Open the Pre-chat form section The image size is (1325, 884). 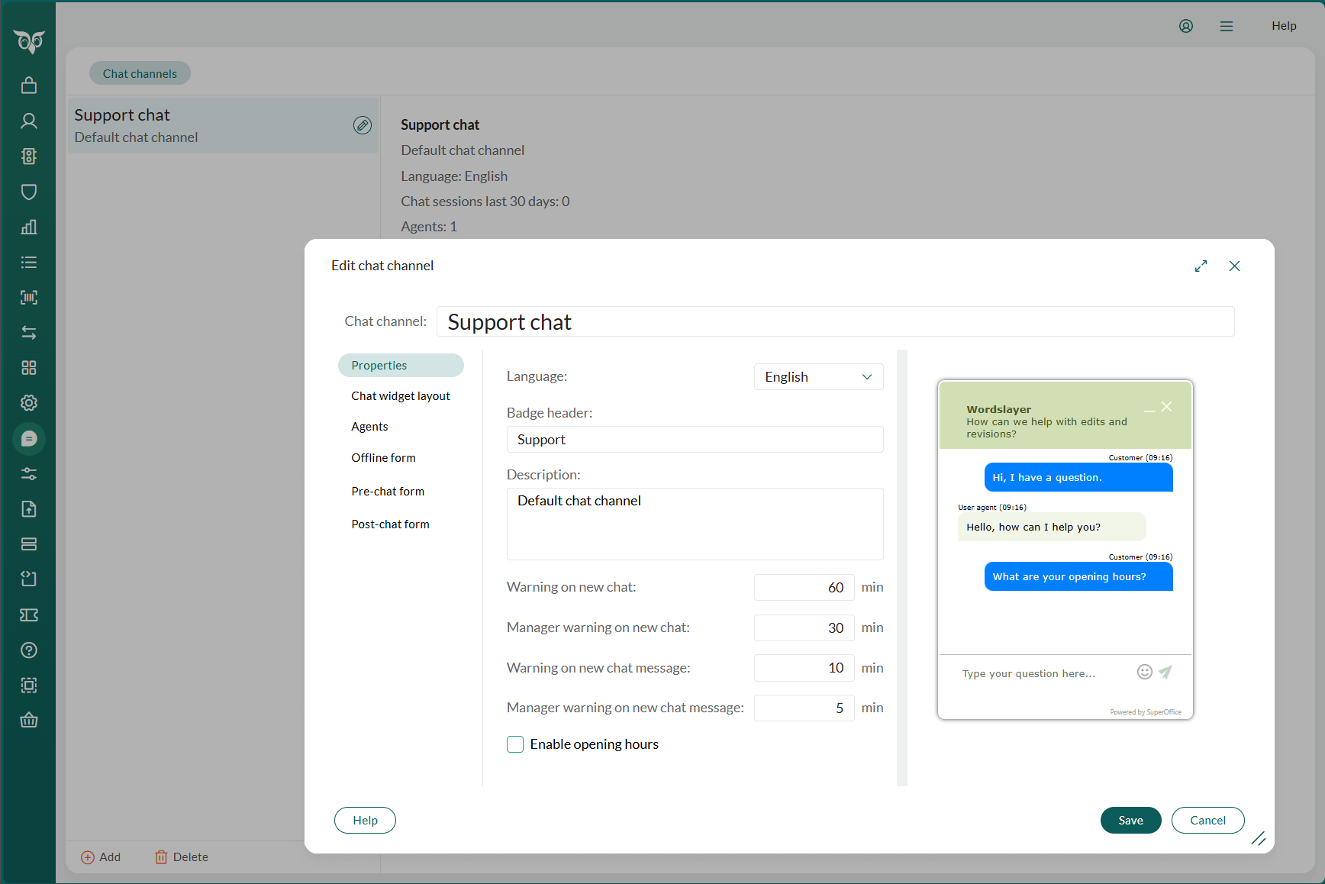(x=388, y=491)
